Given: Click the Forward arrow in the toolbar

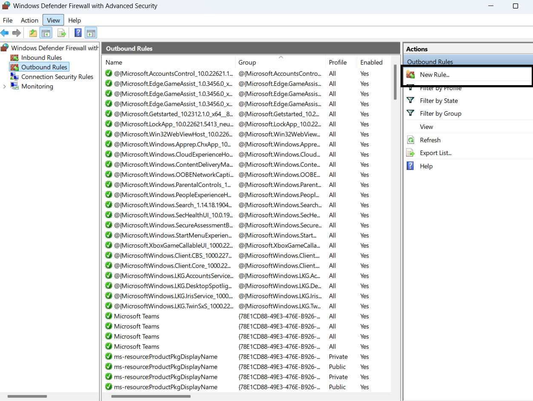Looking at the screenshot, I should 17,33.
